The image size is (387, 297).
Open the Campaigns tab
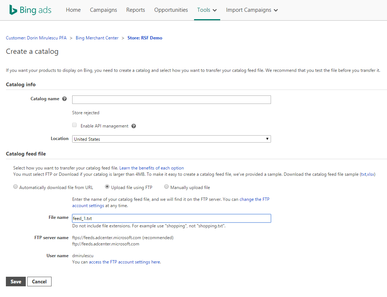103,10
